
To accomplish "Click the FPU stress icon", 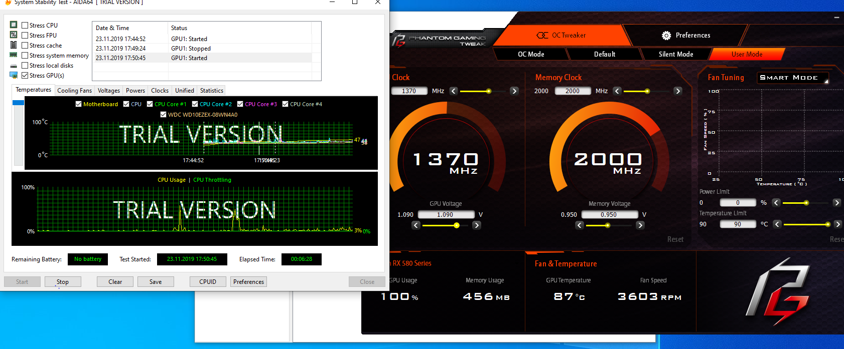I will click(14, 35).
